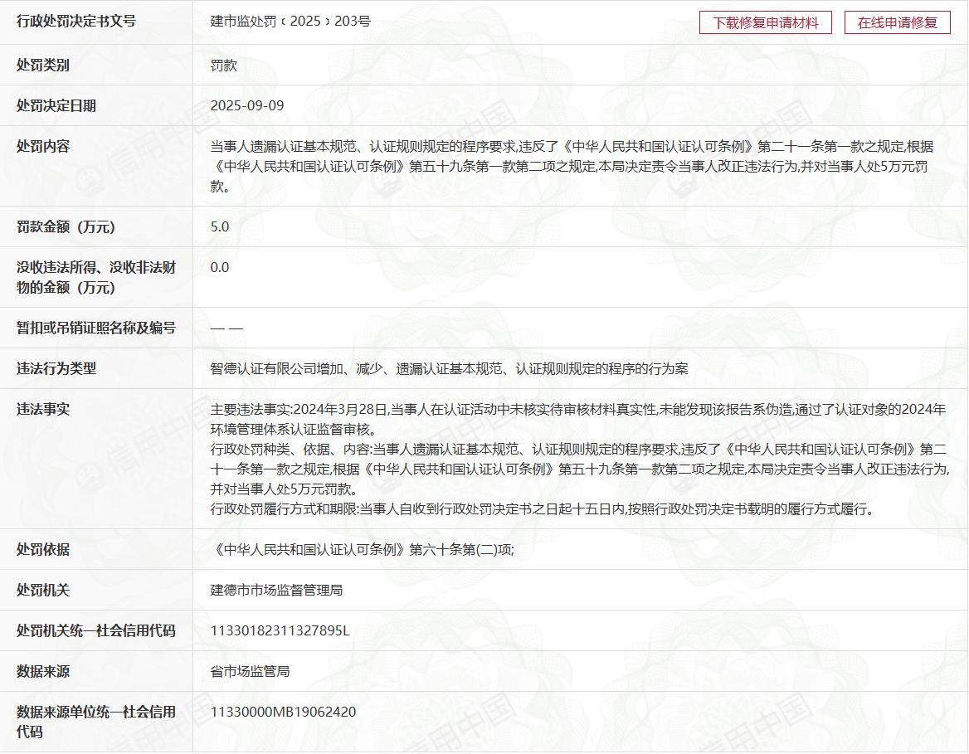The height and width of the screenshot is (754, 969).
Task: Click the 处罚内容 row label
Action: (43, 146)
